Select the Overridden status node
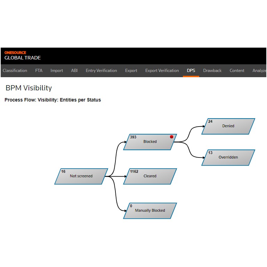Screen dimensions: 267x267 [x=228, y=157]
